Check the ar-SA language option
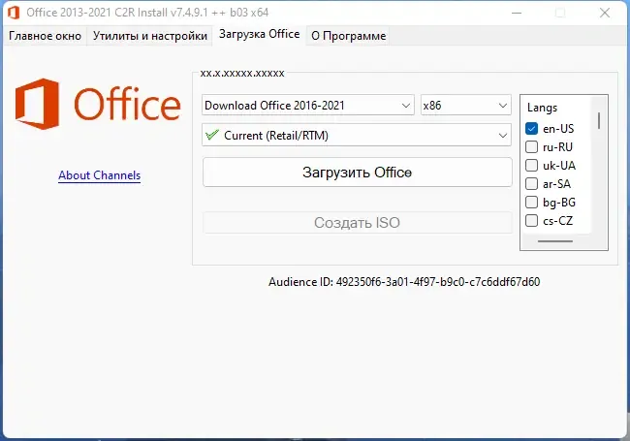The height and width of the screenshot is (441, 630). point(531,184)
